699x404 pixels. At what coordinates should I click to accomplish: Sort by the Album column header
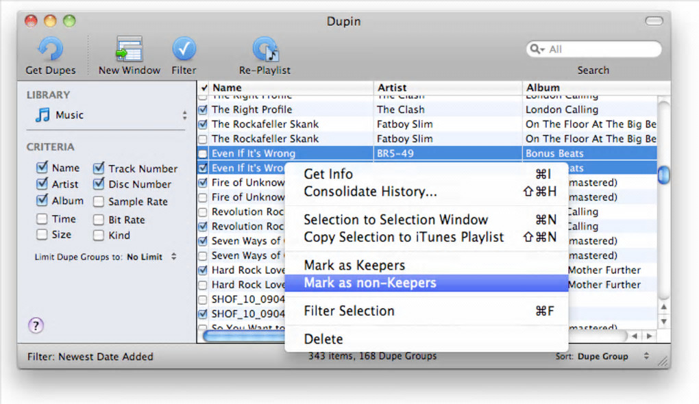pos(596,87)
